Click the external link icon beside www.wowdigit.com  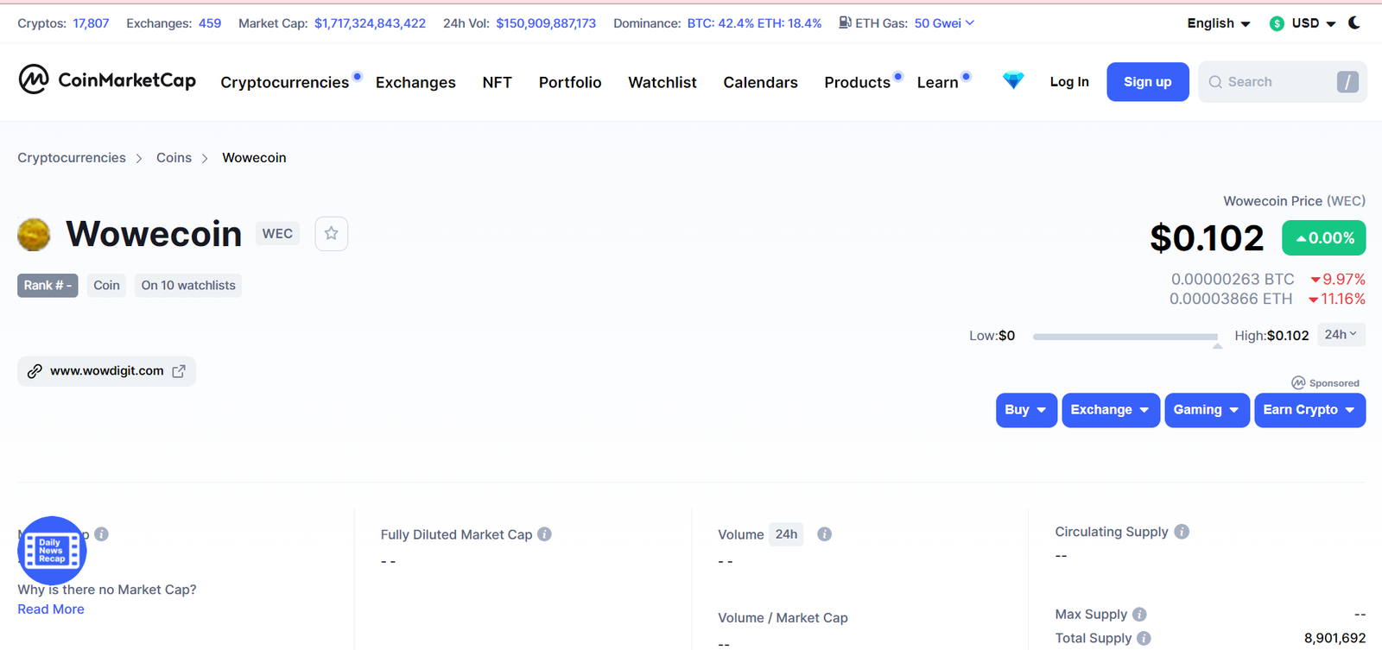[179, 371]
